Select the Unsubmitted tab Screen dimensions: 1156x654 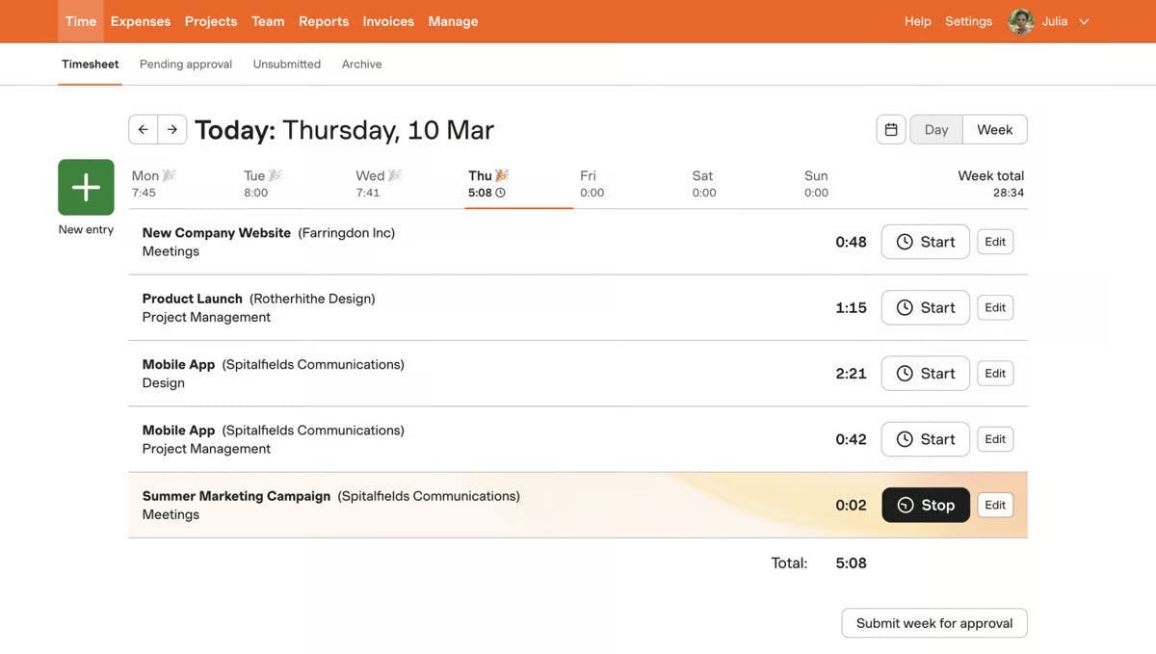pos(287,64)
